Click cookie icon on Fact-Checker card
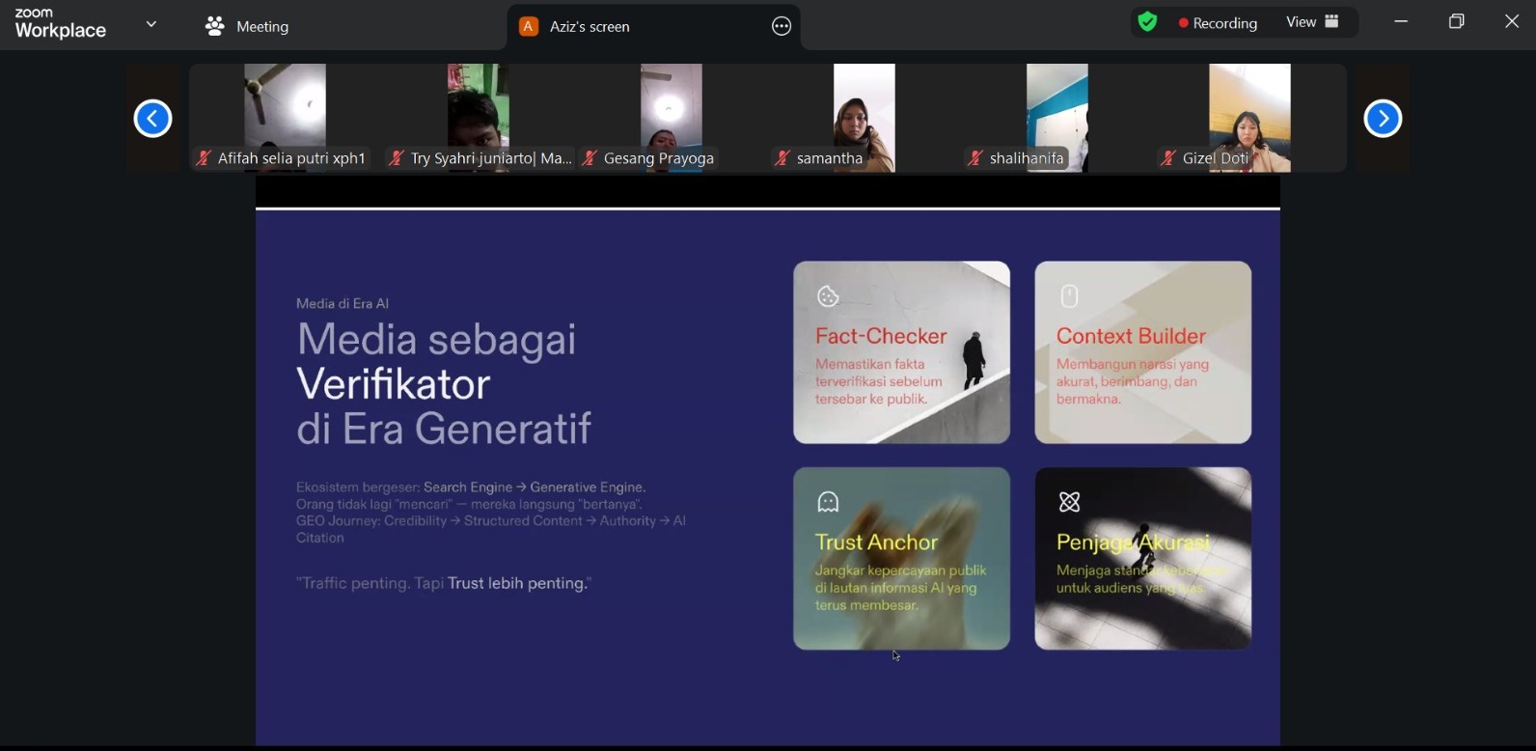1536x751 pixels. pos(829,296)
